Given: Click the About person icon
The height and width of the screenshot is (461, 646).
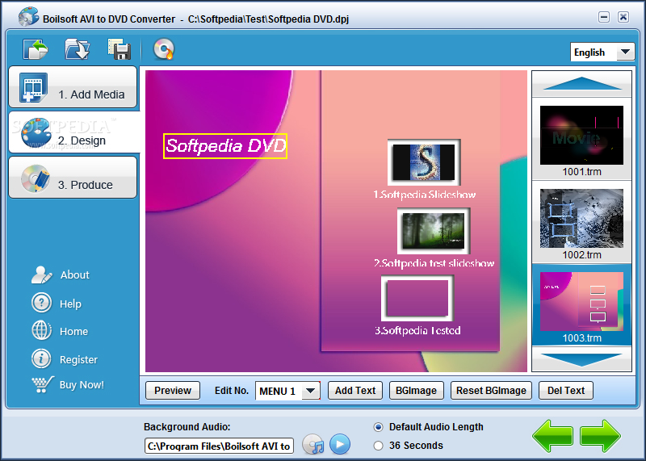Looking at the screenshot, I should [42, 275].
